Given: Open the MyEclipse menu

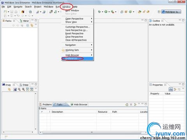Looking at the screenshot, I should tap(48, 7).
